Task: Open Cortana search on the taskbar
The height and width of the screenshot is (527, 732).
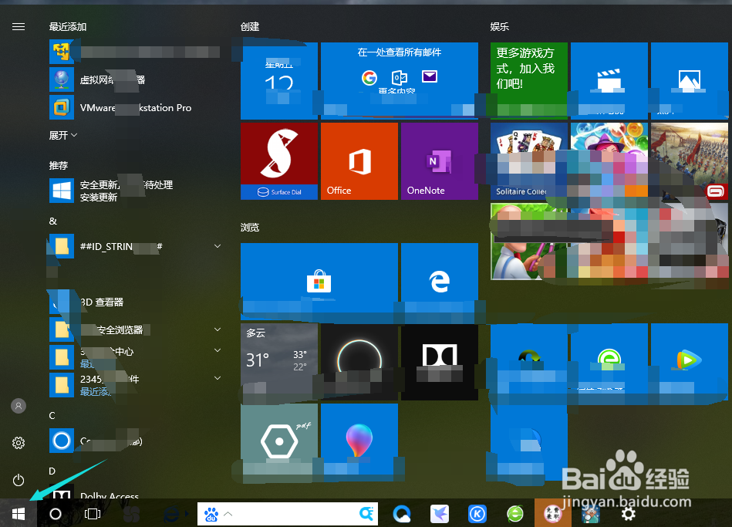Action: pos(54,514)
